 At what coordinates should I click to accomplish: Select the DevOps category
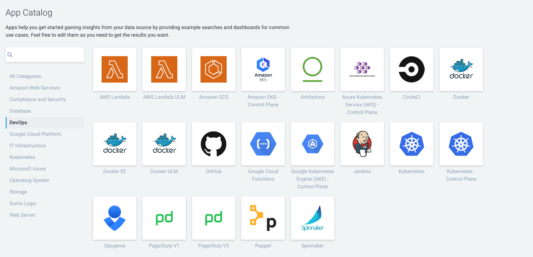pos(45,123)
